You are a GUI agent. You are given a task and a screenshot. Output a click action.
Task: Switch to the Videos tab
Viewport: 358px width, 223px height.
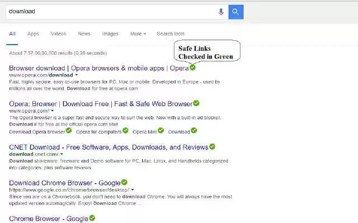pos(58,34)
